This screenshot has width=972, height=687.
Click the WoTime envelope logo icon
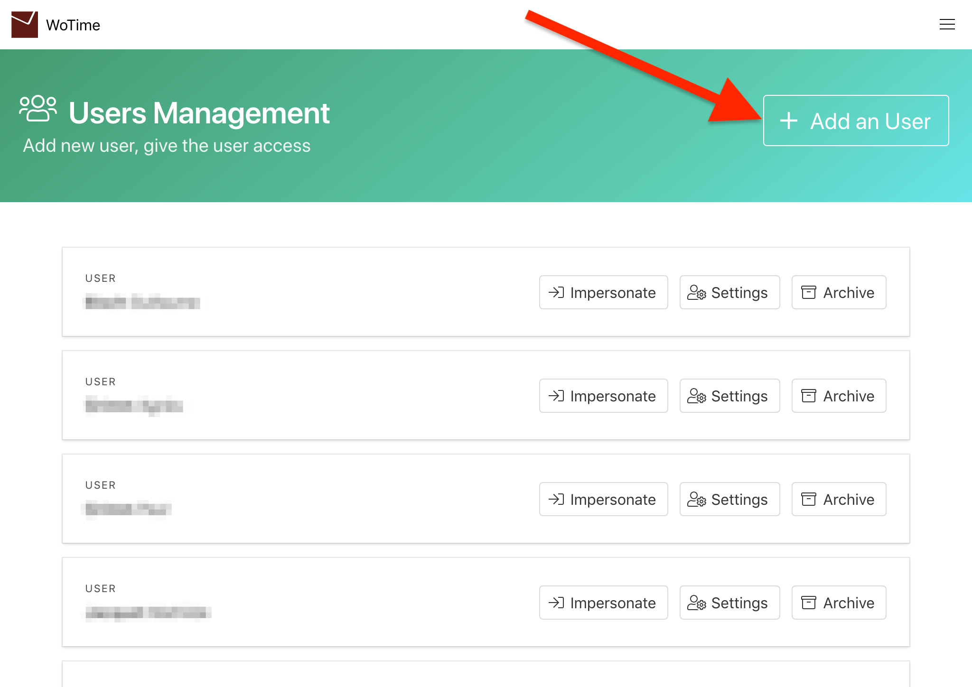tap(25, 25)
